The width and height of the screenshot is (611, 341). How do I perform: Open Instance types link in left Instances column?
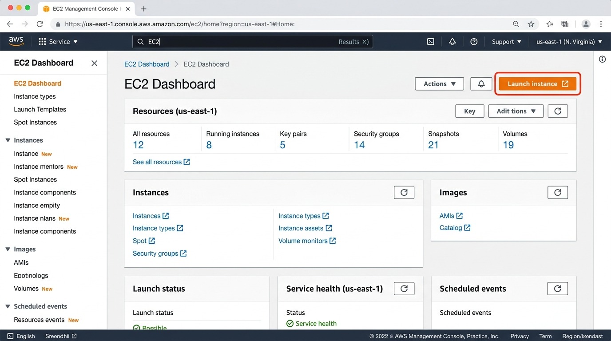pos(158,228)
